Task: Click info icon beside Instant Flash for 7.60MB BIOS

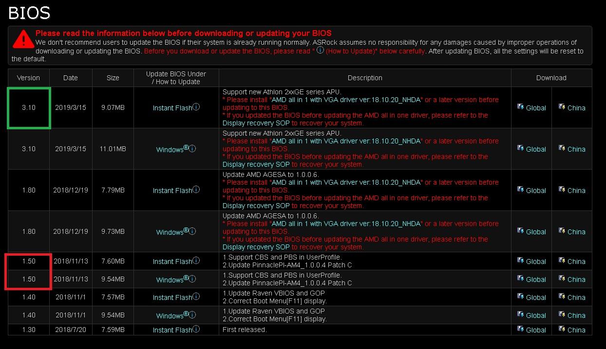Action: coord(196,261)
